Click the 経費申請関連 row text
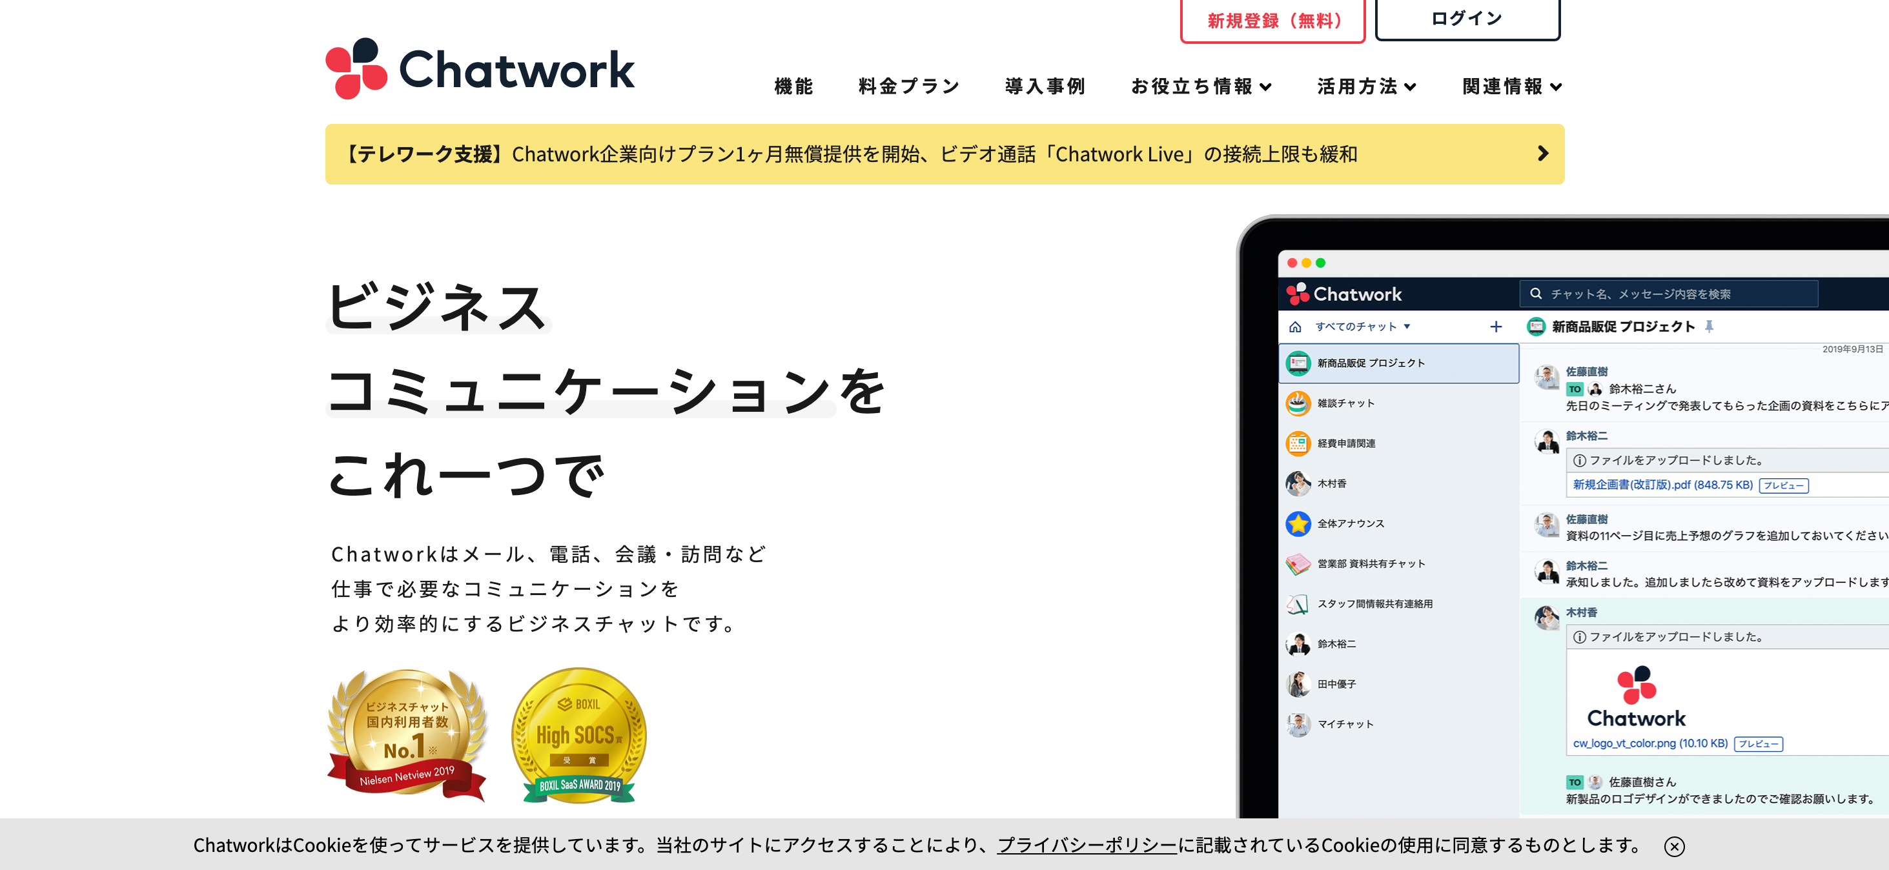 [1346, 443]
